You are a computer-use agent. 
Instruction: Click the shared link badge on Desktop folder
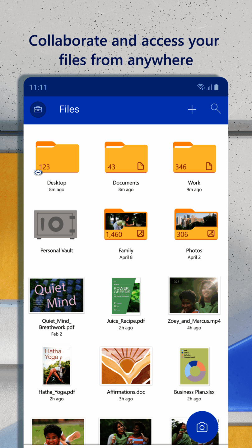38,172
